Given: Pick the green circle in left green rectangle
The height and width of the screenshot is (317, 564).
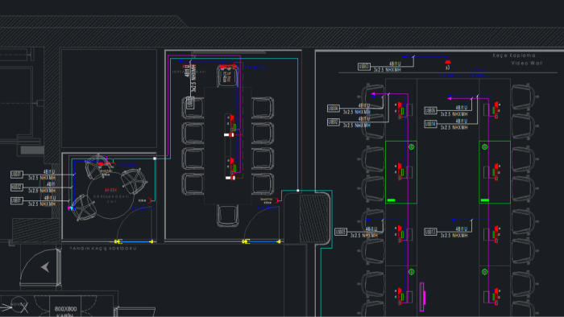Looking at the screenshot, I should 412,146.
